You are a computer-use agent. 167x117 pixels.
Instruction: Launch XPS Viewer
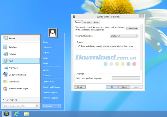(x=13, y=68)
